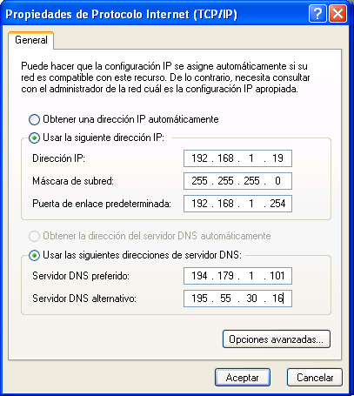This screenshot has height=396, width=354.
Task: Select Obtener la dirección del servidor DNS automáticamente
Action: (x=34, y=237)
